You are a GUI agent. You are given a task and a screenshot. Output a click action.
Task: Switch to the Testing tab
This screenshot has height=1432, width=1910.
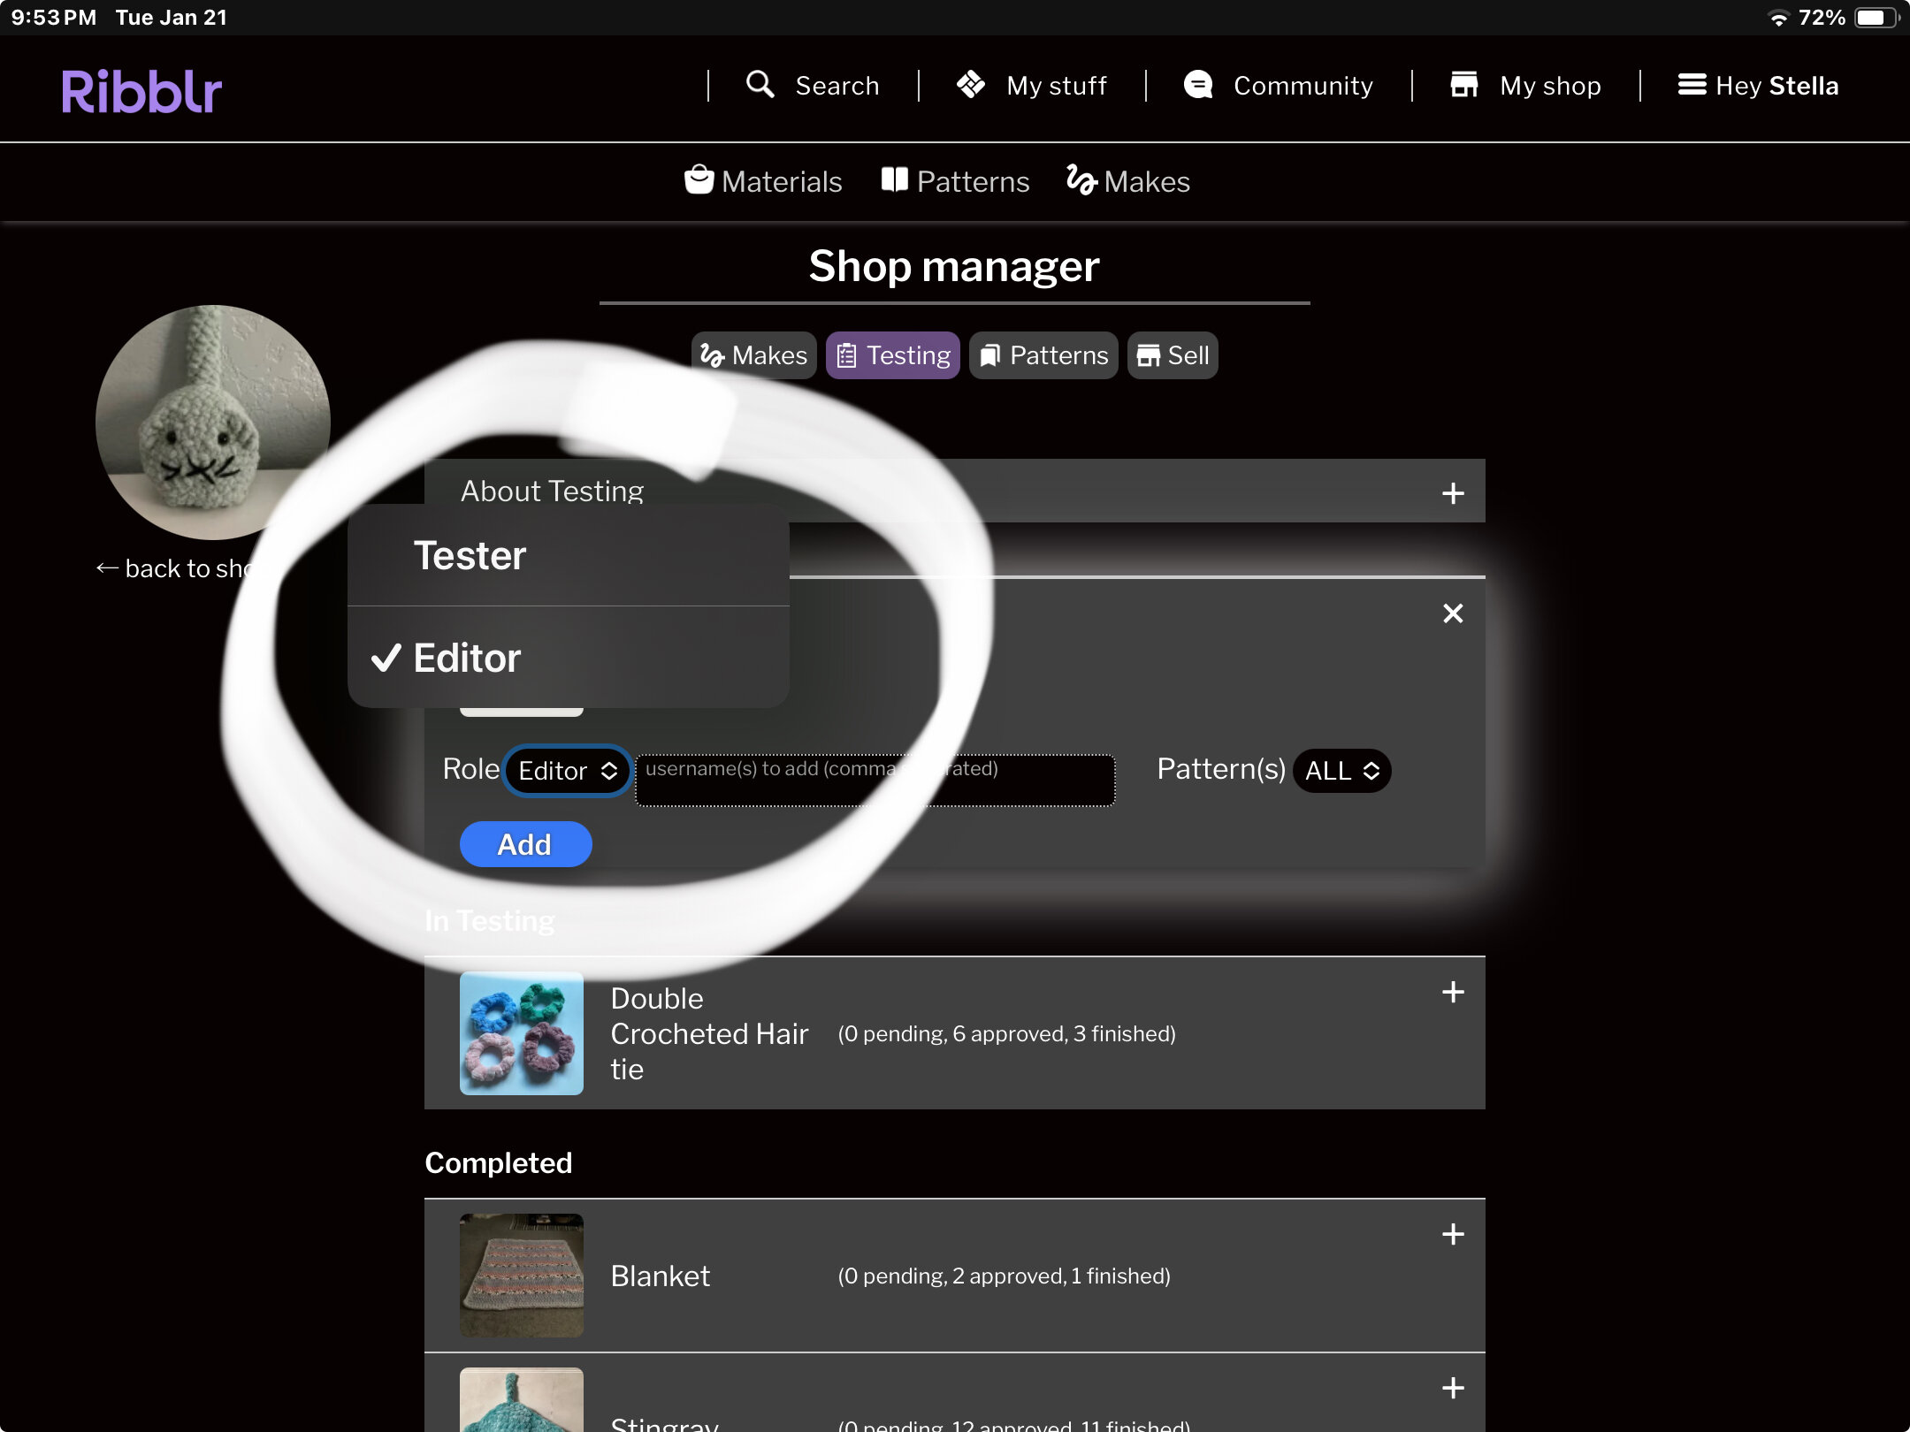[x=893, y=355]
